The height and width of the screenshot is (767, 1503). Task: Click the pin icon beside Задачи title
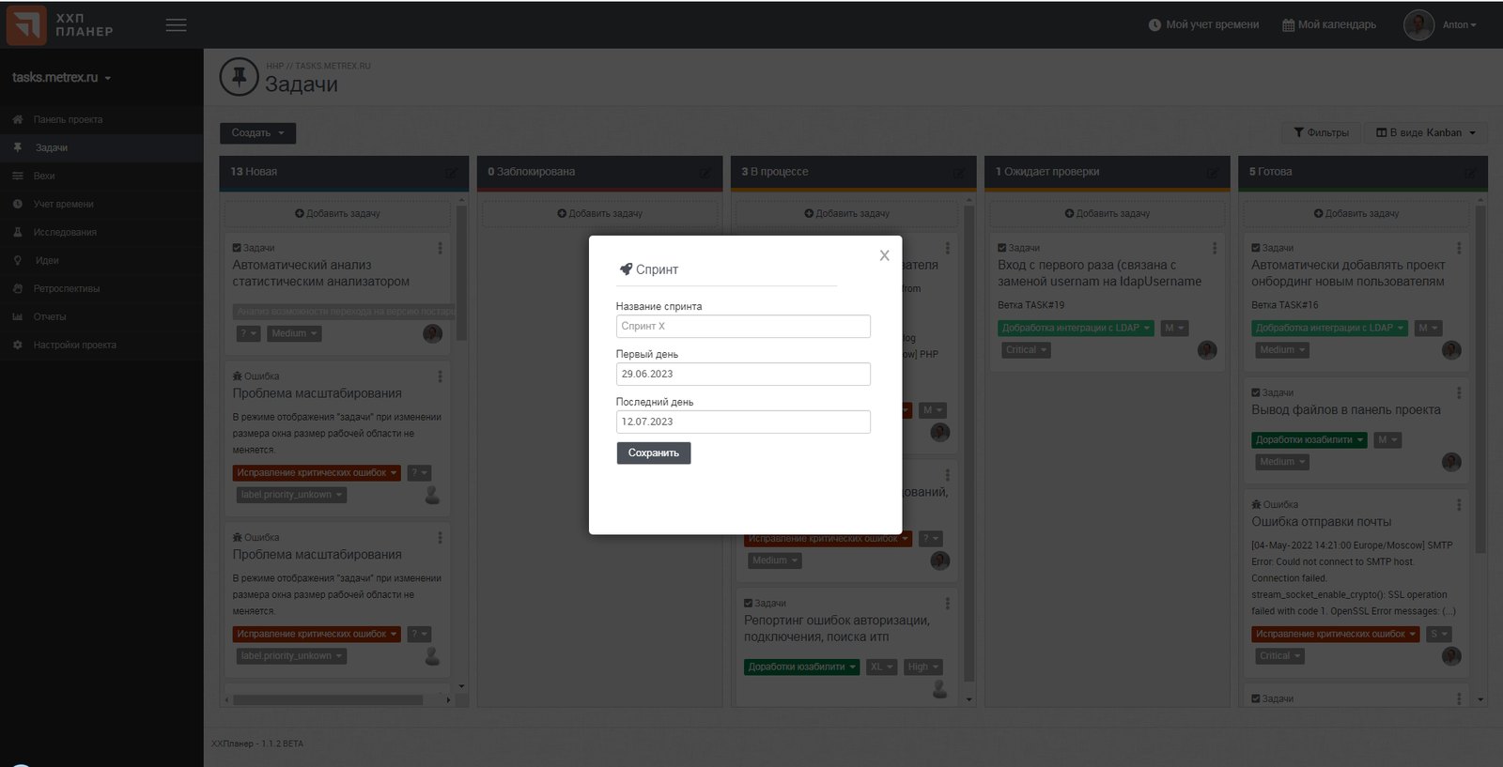239,77
